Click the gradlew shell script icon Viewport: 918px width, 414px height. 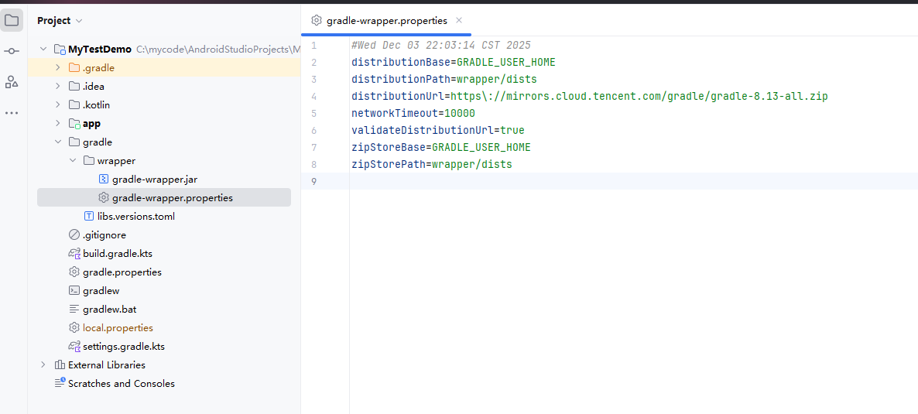tap(74, 290)
